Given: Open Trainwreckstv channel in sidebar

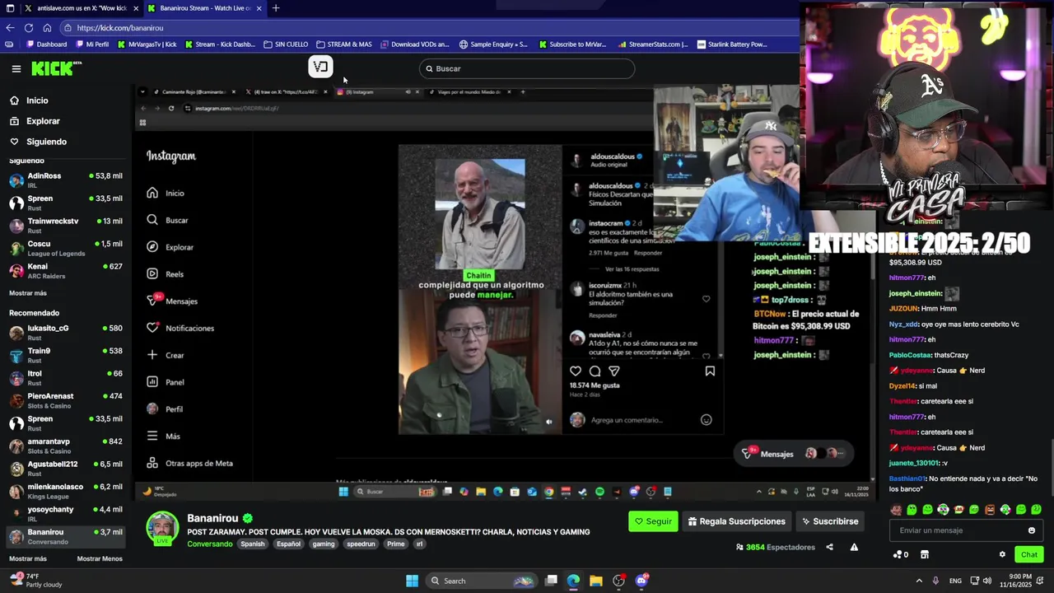Looking at the screenshot, I should click(65, 225).
